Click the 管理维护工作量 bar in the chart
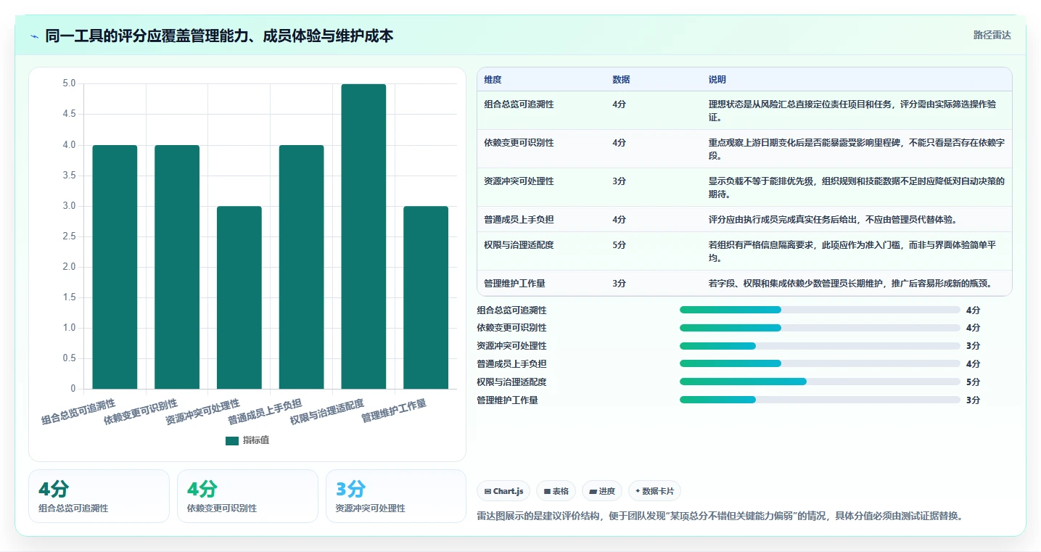 426,297
